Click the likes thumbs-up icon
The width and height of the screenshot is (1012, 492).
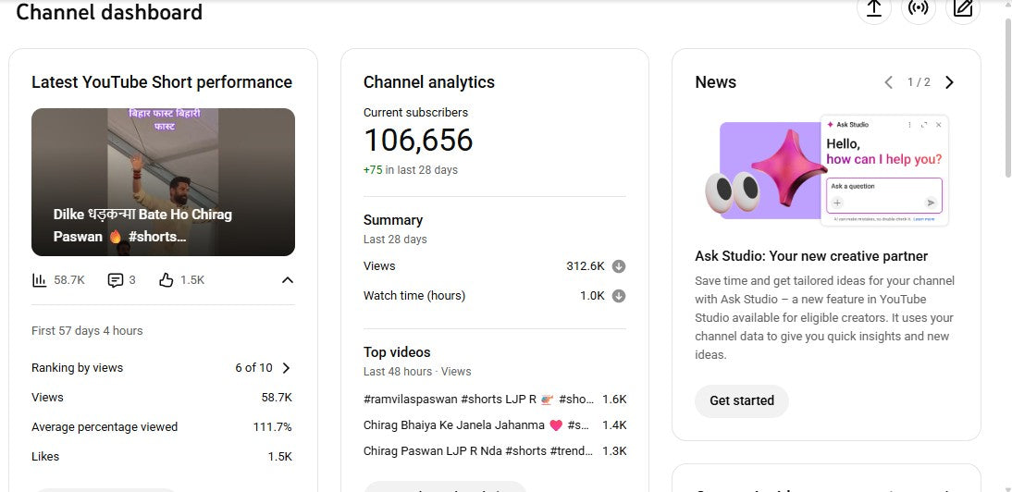(167, 280)
